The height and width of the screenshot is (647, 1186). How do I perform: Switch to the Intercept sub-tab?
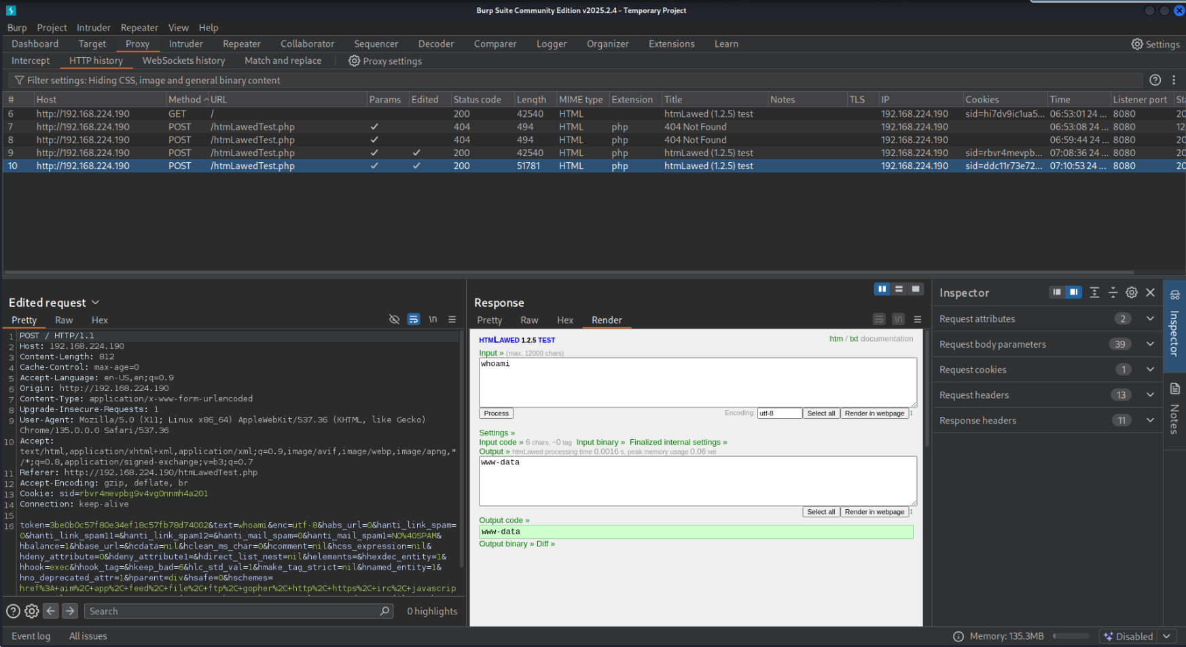31,60
